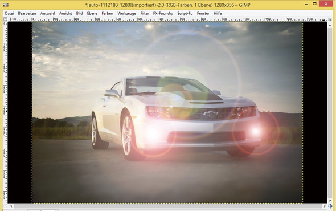Open the Werkzeuge menu
Viewport: 336px width, 211px height.
click(x=126, y=13)
